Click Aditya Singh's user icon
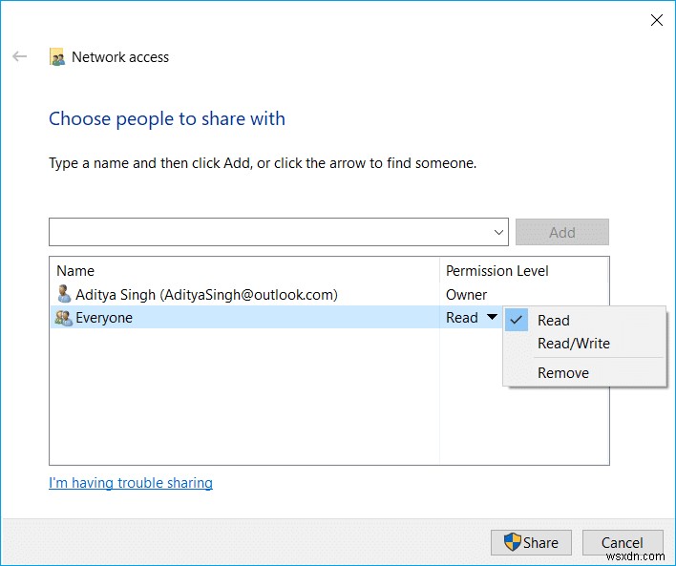The image size is (676, 566). tap(64, 294)
